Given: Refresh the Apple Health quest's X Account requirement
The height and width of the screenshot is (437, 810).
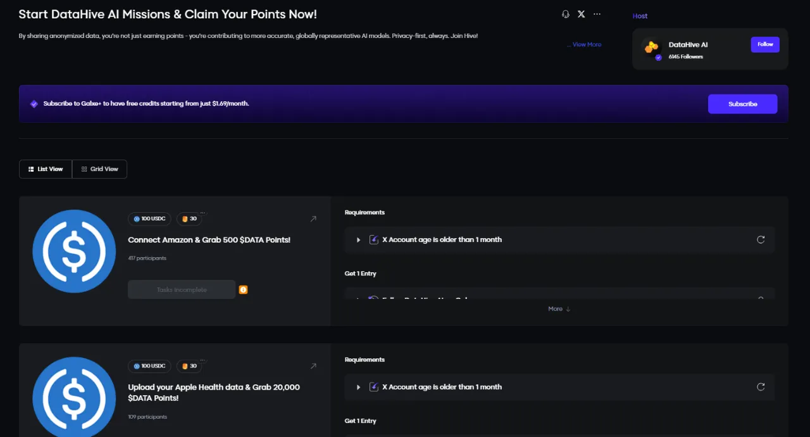Looking at the screenshot, I should [x=761, y=387].
